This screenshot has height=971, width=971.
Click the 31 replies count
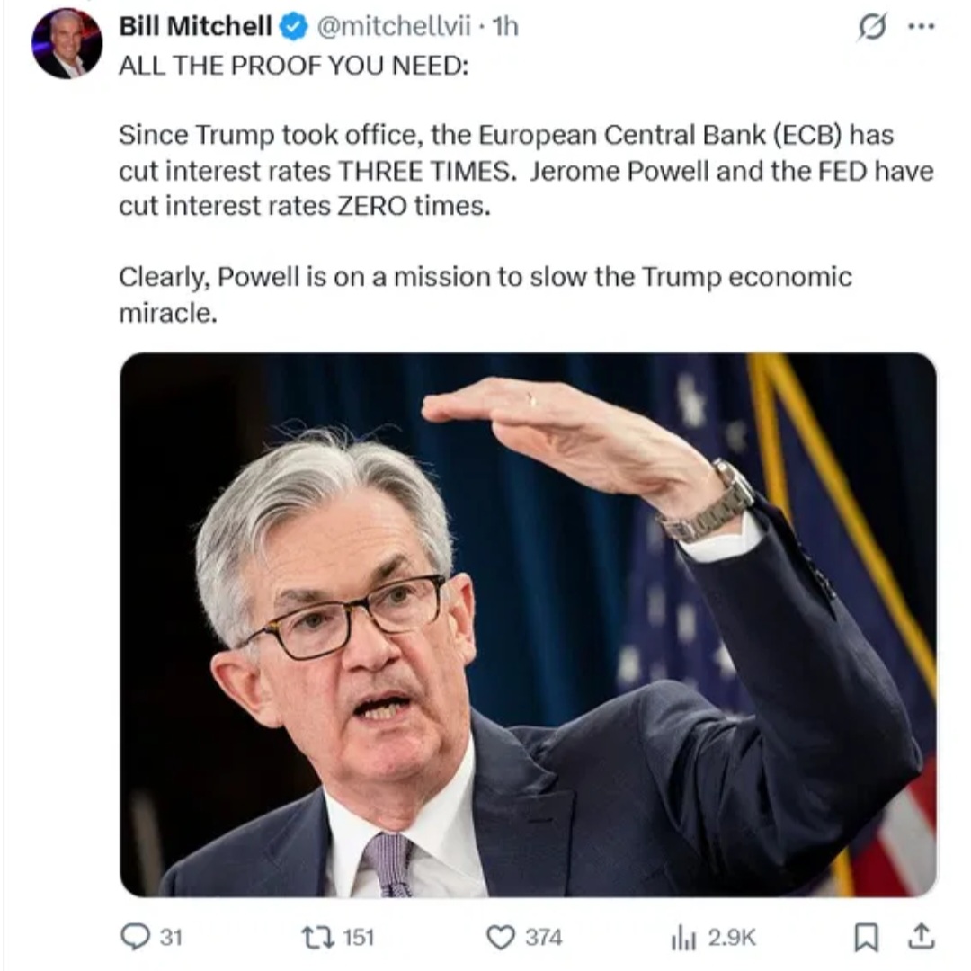coord(171,937)
